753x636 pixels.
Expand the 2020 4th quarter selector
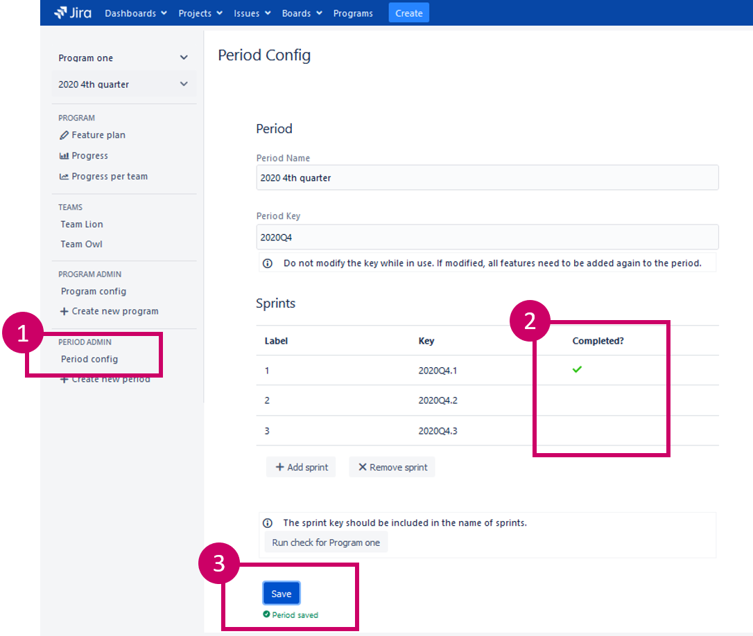(184, 85)
